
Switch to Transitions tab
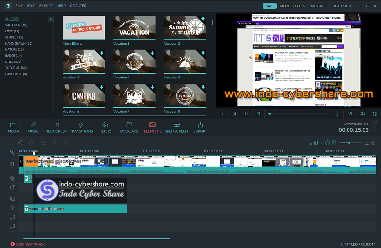point(81,127)
